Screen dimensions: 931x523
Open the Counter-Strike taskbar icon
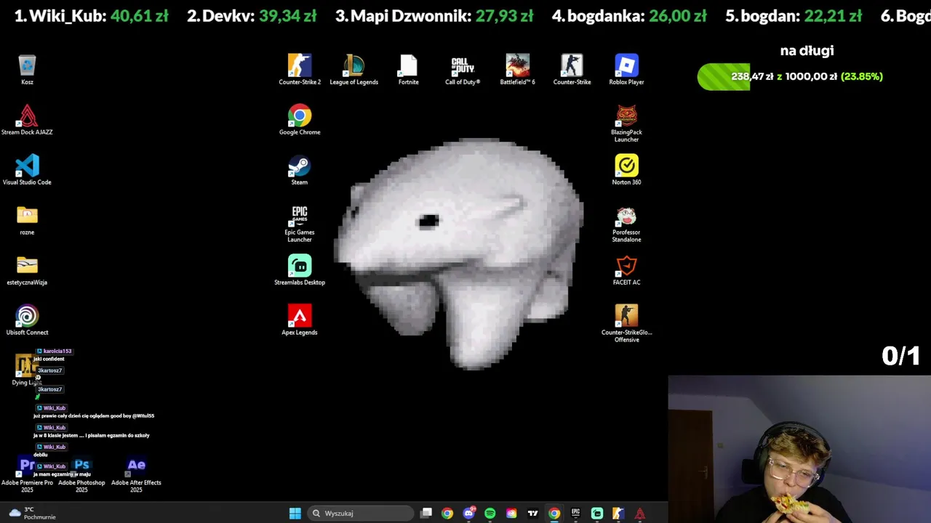[618, 514]
